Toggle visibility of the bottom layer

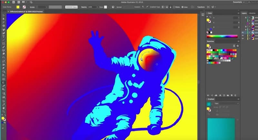243,38
